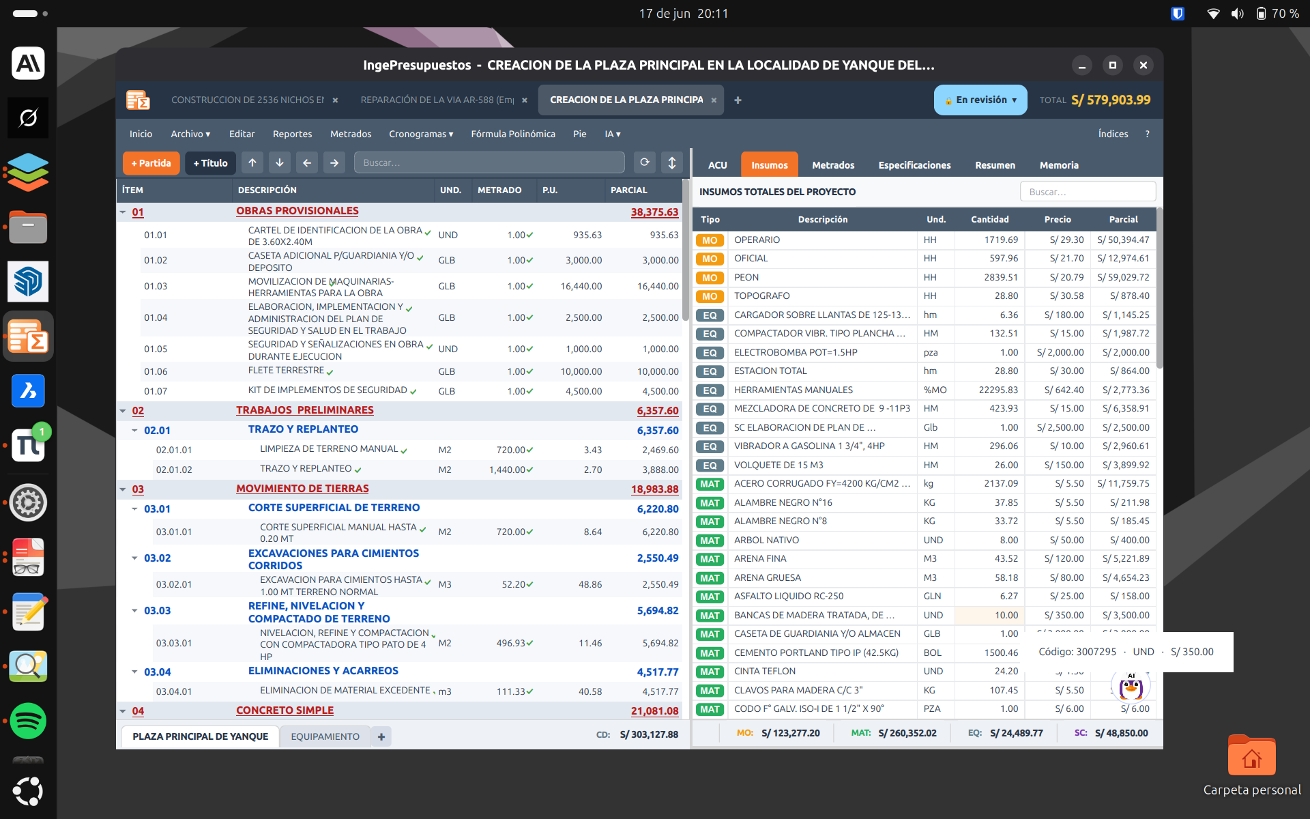Click the partidas Buscar search field
This screenshot has width=1310, height=819.
point(489,163)
